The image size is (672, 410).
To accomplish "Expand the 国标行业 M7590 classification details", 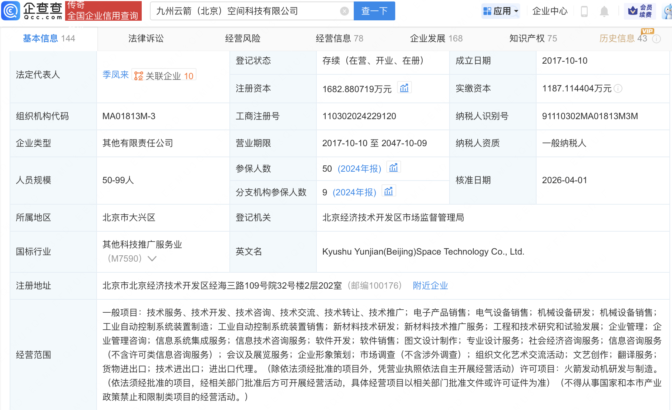I will [152, 258].
